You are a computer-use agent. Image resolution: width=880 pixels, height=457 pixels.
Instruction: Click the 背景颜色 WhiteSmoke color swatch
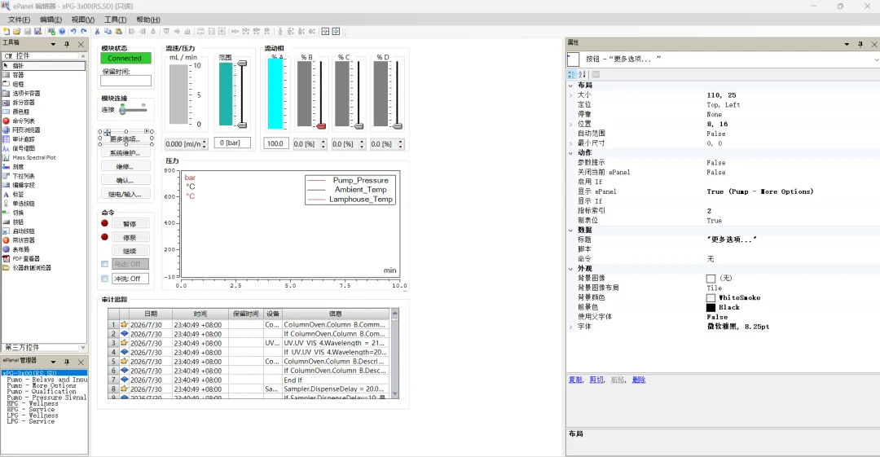[711, 297]
